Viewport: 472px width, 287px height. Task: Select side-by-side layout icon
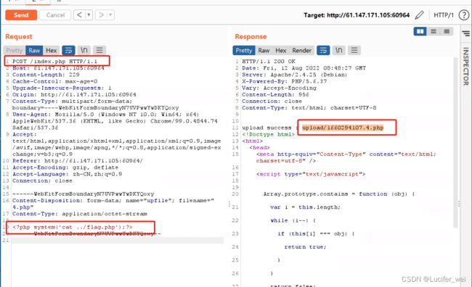click(420, 31)
